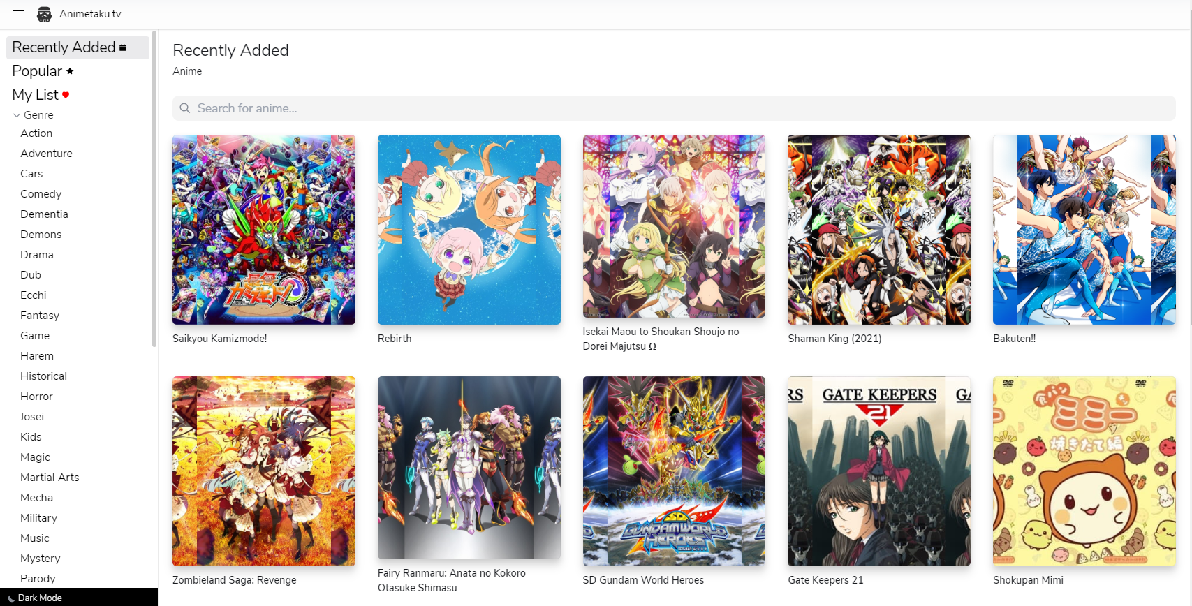
Task: Click the star icon beside Popular
Action: (x=70, y=71)
